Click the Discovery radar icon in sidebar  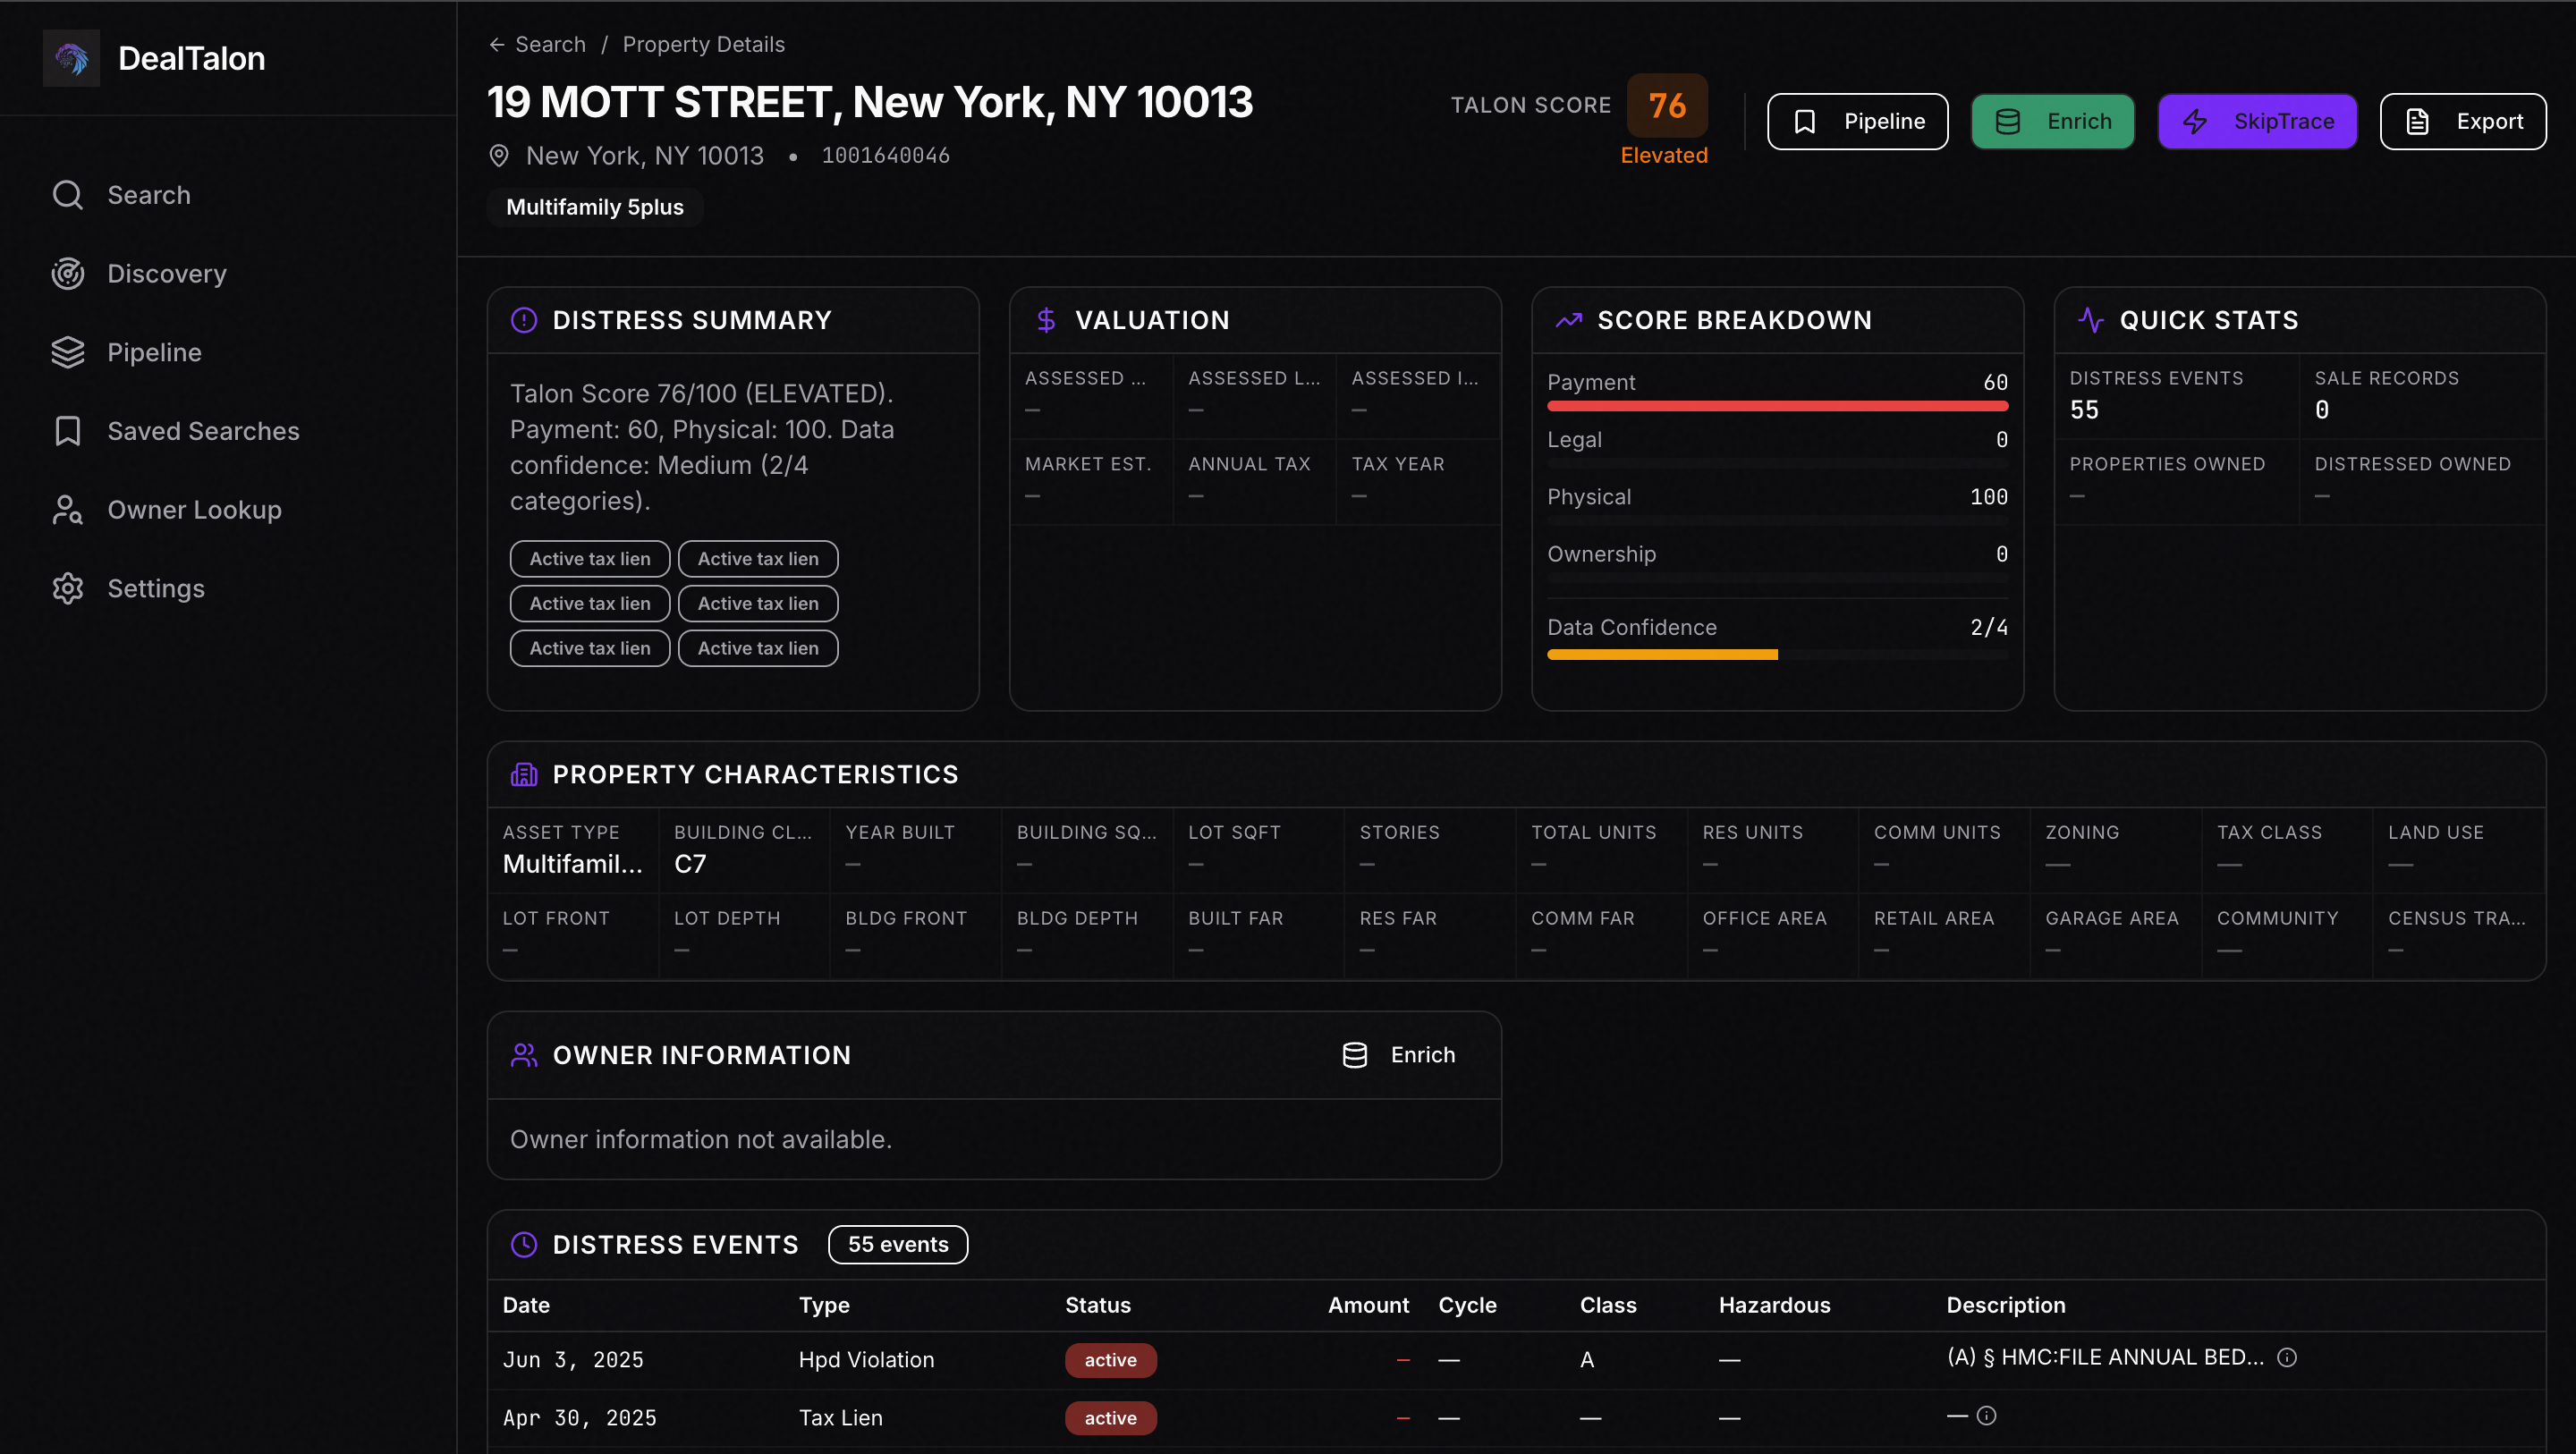click(x=68, y=273)
